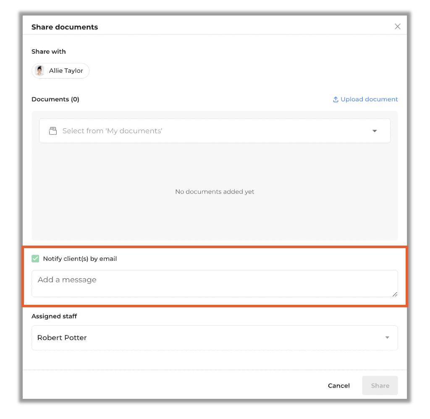This screenshot has height=419, width=430.
Task: Select Robert Potter staff field
Action: pos(215,338)
